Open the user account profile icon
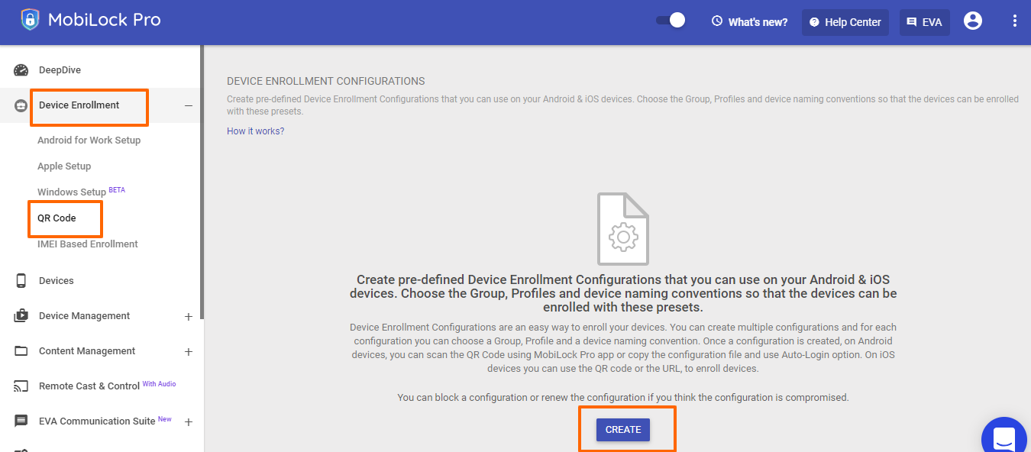This screenshot has height=452, width=1031. (x=973, y=21)
